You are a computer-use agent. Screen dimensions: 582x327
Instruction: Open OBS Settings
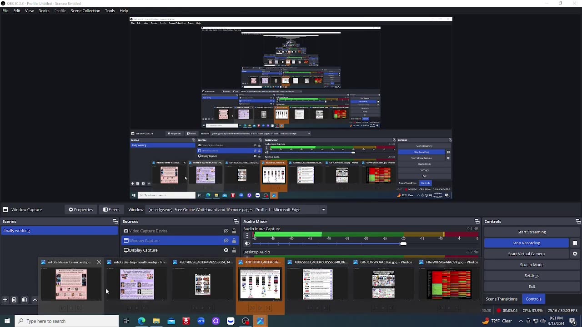(x=532, y=276)
